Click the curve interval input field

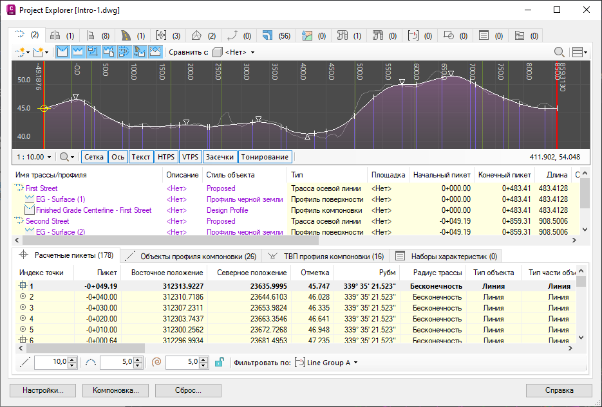(117, 362)
